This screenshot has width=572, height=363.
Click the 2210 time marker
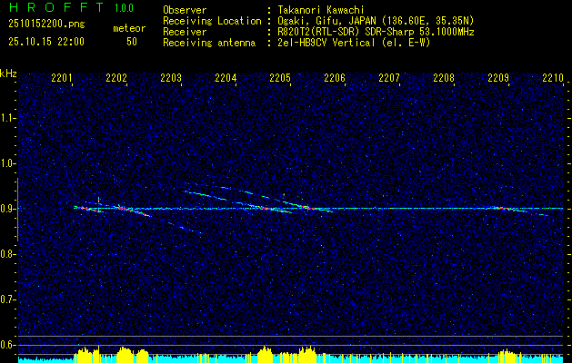click(553, 77)
